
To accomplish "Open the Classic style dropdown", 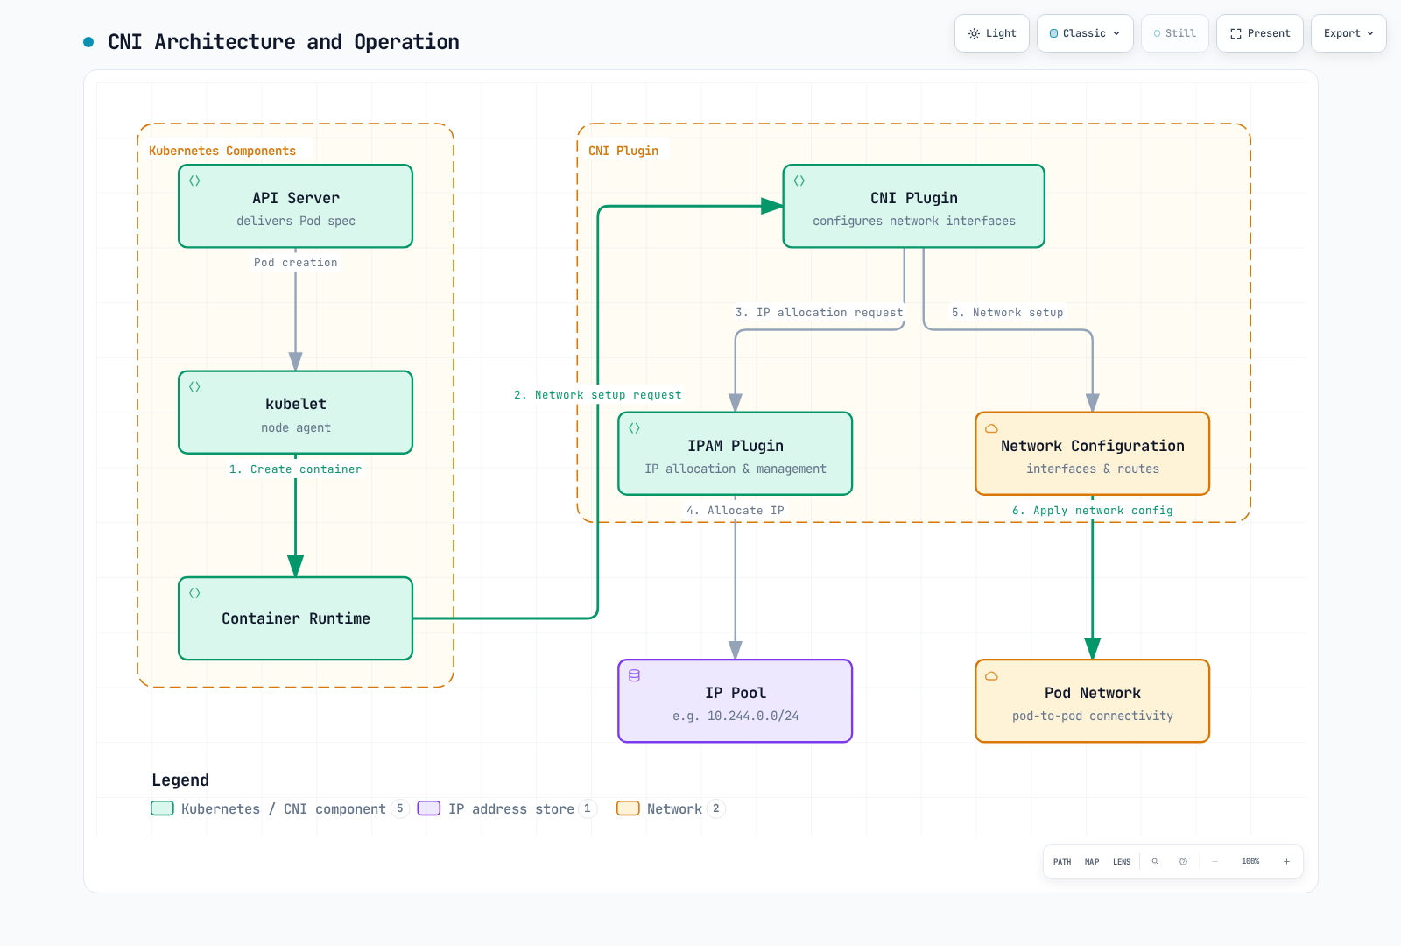I will tap(1085, 33).
